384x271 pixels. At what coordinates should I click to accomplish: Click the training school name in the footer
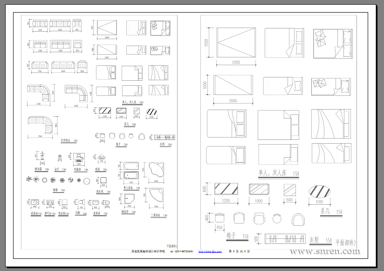[x=148, y=251]
